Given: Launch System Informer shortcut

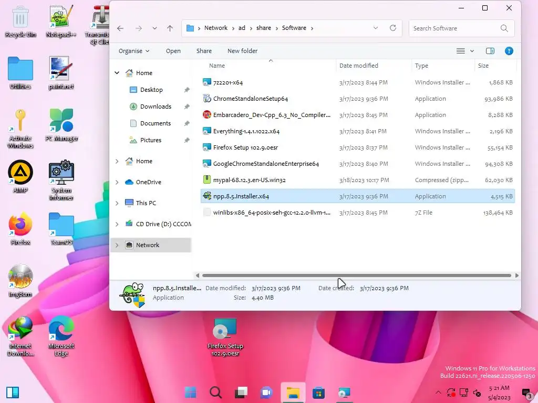Looking at the screenshot, I should 61,181.
